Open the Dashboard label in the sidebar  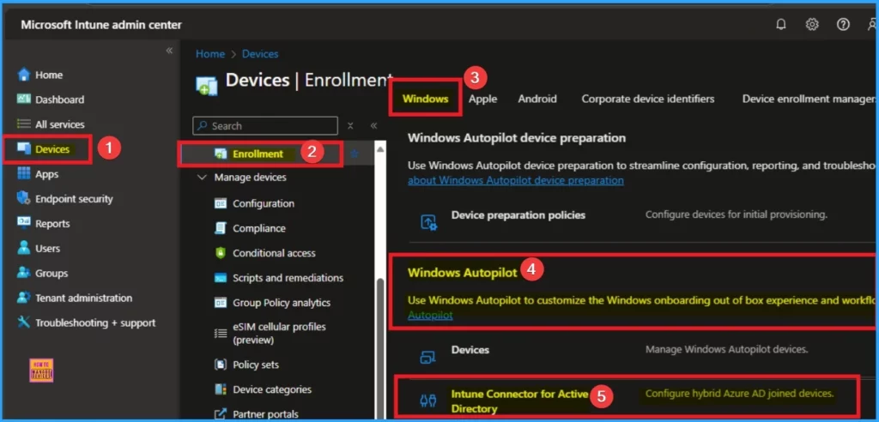[59, 99]
